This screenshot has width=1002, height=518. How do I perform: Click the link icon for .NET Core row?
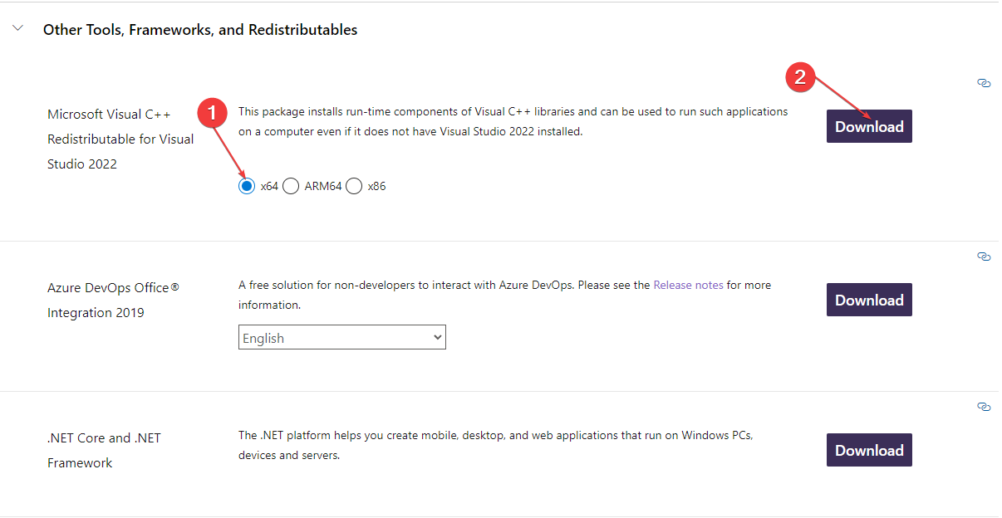click(x=984, y=407)
